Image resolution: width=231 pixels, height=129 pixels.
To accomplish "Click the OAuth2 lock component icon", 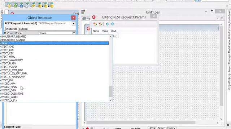I will (x=45, y=5).
